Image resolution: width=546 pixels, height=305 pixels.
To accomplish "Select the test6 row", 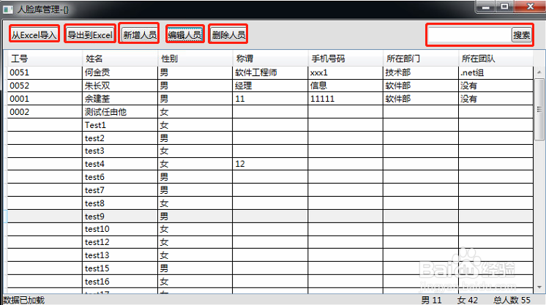I will [x=270, y=177].
